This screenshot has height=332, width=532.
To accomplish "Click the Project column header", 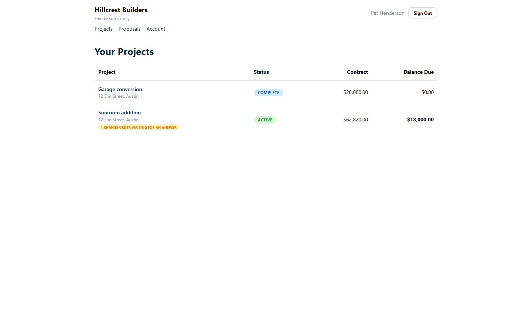I will click(107, 72).
